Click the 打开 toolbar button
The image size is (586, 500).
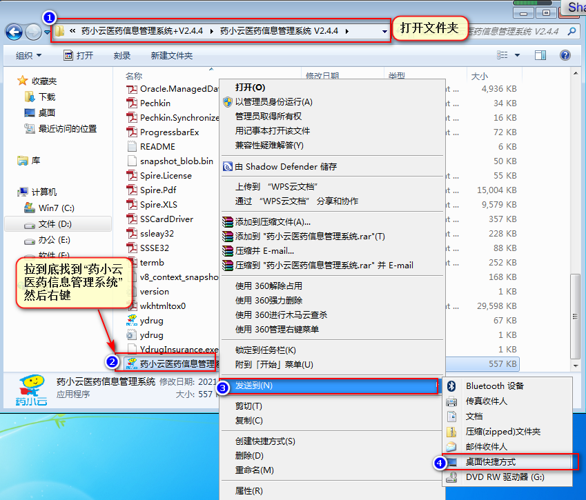[79, 56]
